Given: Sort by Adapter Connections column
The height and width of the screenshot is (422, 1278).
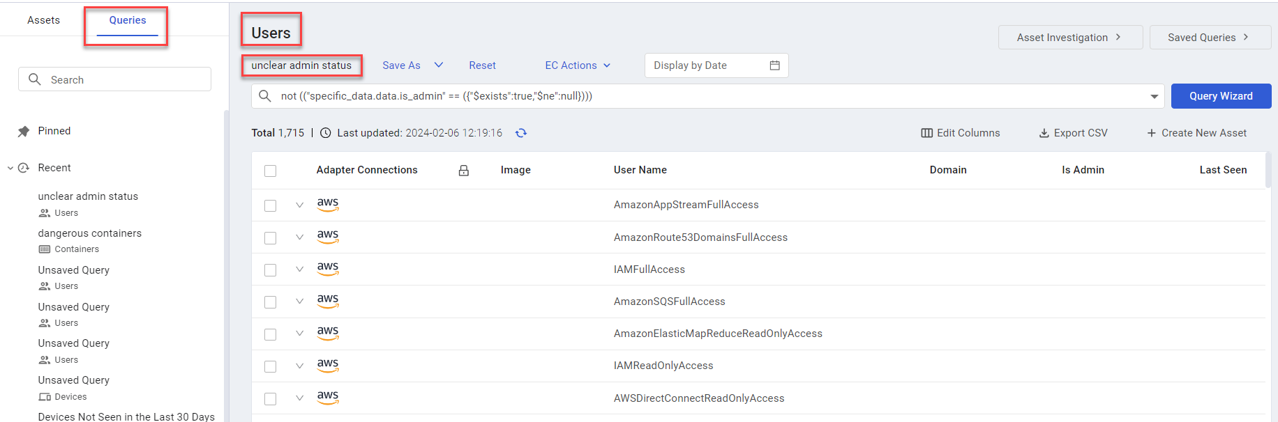Looking at the screenshot, I should (x=367, y=170).
